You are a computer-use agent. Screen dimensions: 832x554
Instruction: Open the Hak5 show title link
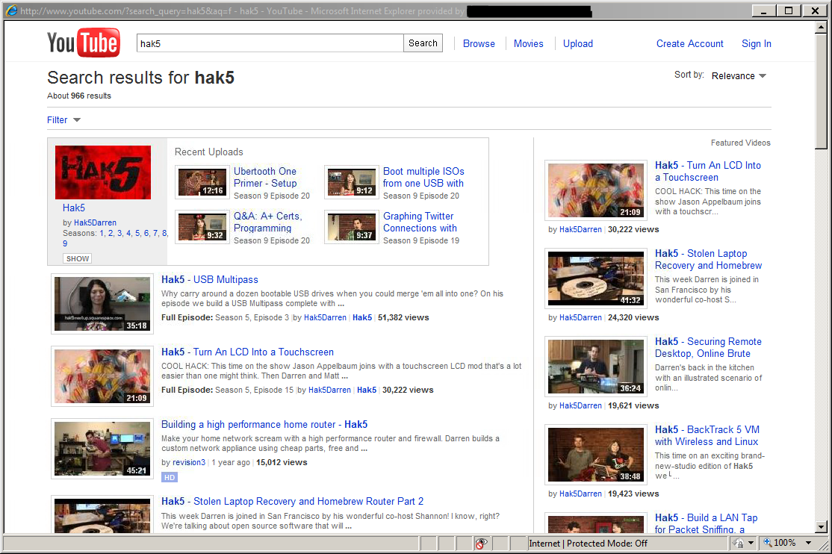point(74,208)
